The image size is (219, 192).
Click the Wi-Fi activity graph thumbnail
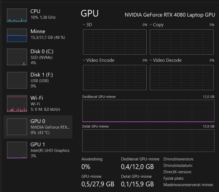click(x=17, y=103)
